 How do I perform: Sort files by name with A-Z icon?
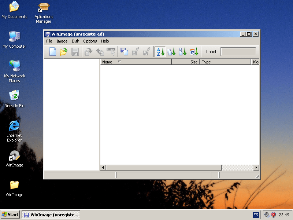[x=160, y=52]
